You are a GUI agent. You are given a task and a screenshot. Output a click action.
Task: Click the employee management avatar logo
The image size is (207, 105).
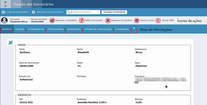pyautogui.click(x=5, y=4)
